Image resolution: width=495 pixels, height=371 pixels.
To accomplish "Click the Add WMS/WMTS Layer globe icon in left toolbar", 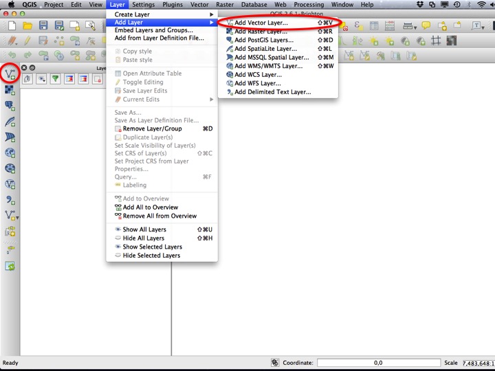I will 10,153.
